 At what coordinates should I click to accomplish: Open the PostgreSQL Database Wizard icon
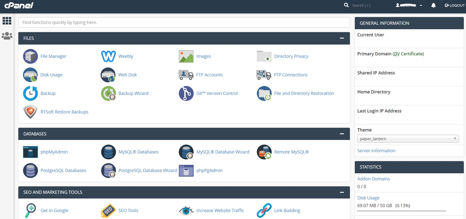108,170
